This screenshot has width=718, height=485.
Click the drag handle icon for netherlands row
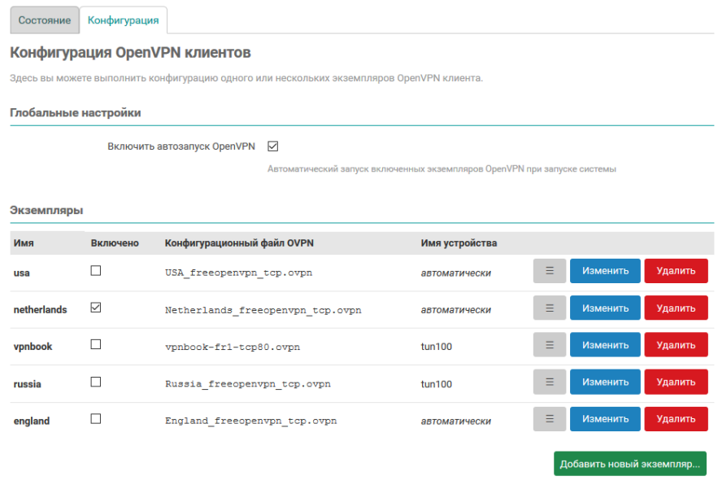[550, 308]
